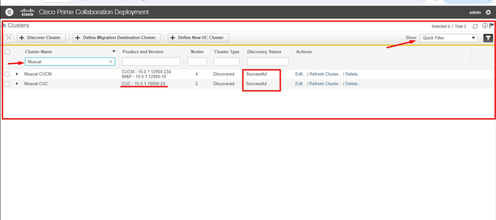This screenshot has width=496, height=220.
Task: Click the Product and Version column header
Action: pos(143,52)
